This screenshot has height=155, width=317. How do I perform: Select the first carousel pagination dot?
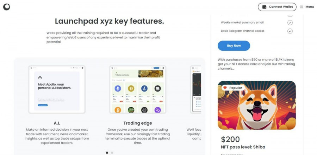click(x=107, y=153)
